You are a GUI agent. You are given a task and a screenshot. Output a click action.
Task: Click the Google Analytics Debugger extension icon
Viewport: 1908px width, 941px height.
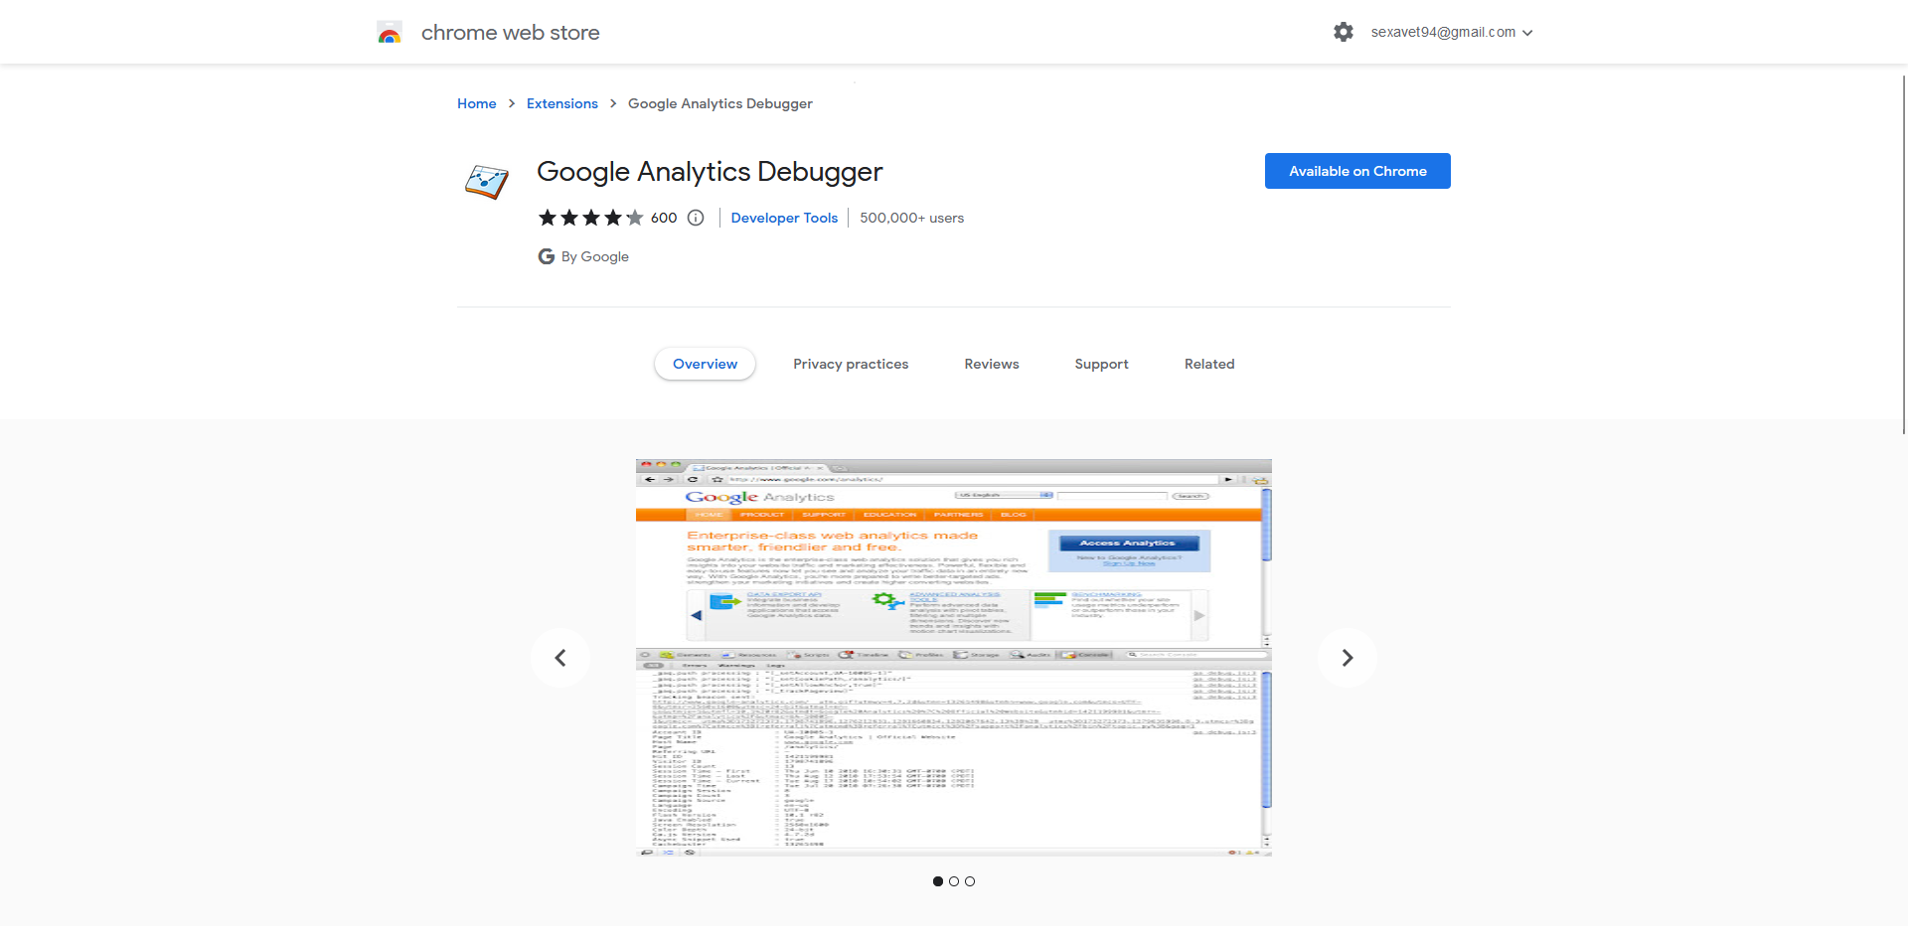click(487, 182)
